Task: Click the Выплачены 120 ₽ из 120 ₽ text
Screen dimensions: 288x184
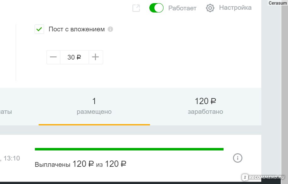Action: [x=80, y=164]
